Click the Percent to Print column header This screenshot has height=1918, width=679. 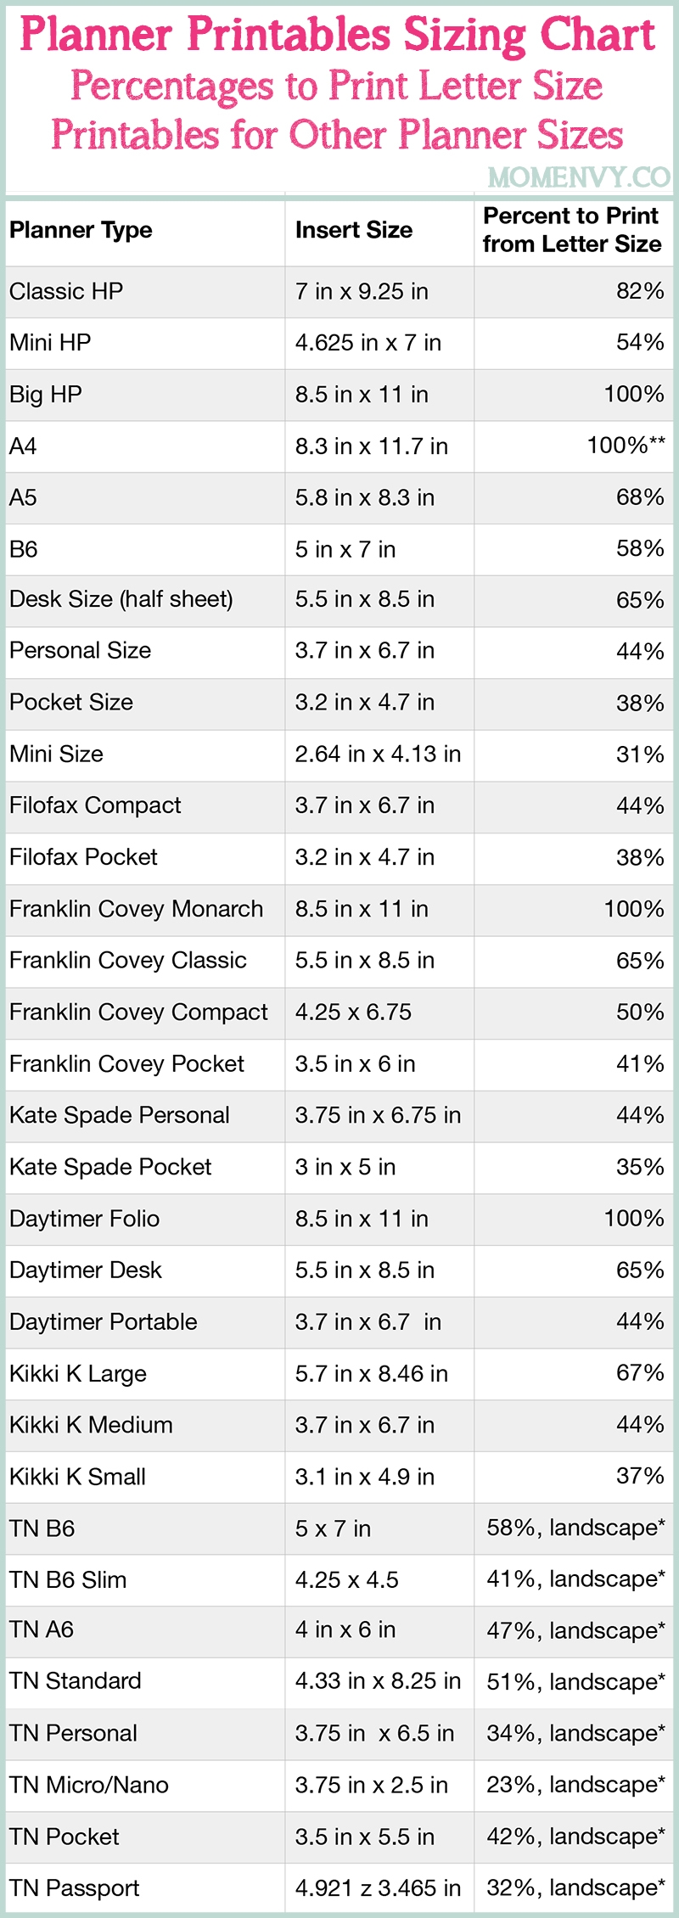pyautogui.click(x=571, y=230)
